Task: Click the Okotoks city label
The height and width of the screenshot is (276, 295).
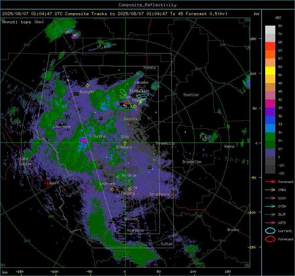Action: (x=131, y=219)
